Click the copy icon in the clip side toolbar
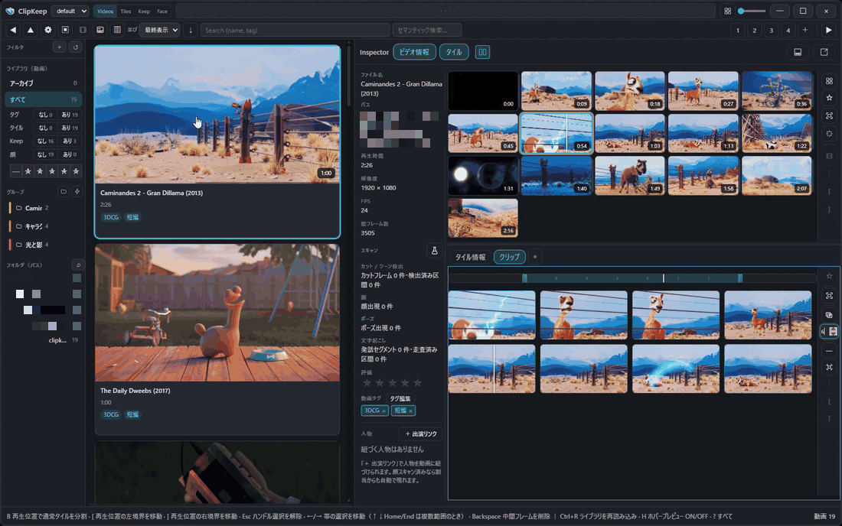842x526 pixels. point(829,315)
